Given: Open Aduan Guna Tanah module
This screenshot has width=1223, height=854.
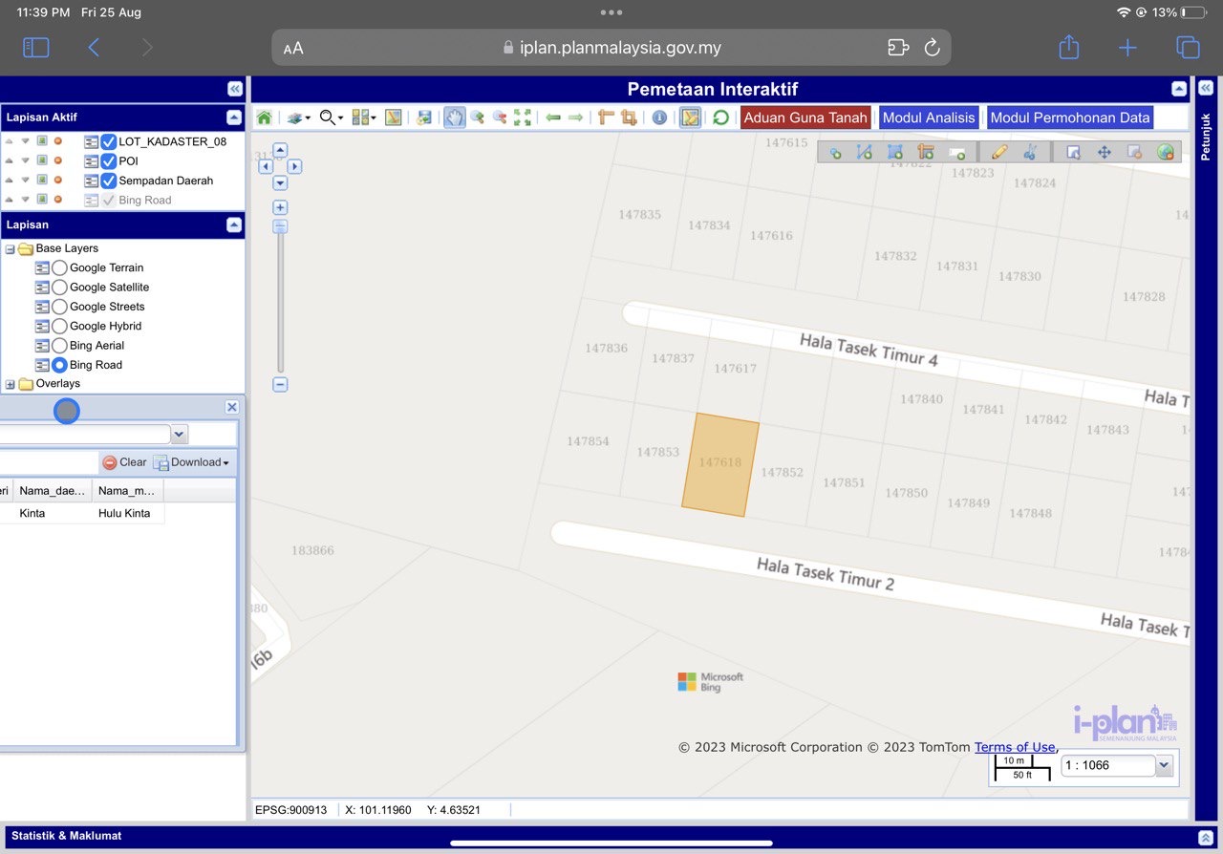Looking at the screenshot, I should pyautogui.click(x=805, y=117).
